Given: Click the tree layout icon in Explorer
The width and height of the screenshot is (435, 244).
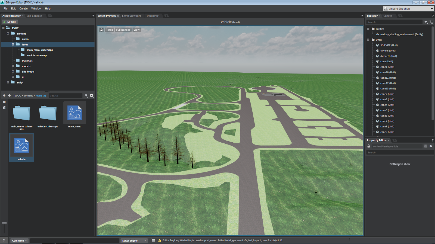Looking at the screenshot, I should (431, 22).
